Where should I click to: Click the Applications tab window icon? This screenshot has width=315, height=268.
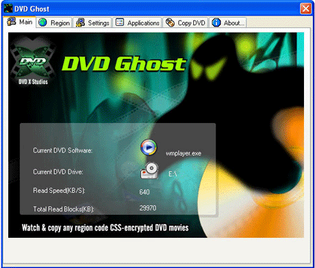[x=120, y=23]
